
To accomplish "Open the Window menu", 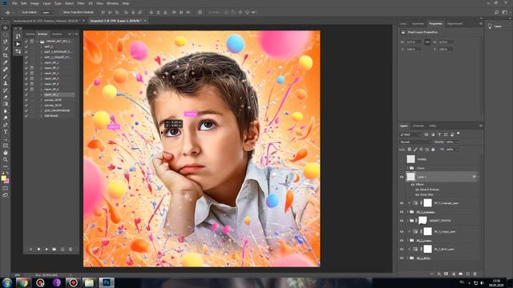I will pos(112,3).
